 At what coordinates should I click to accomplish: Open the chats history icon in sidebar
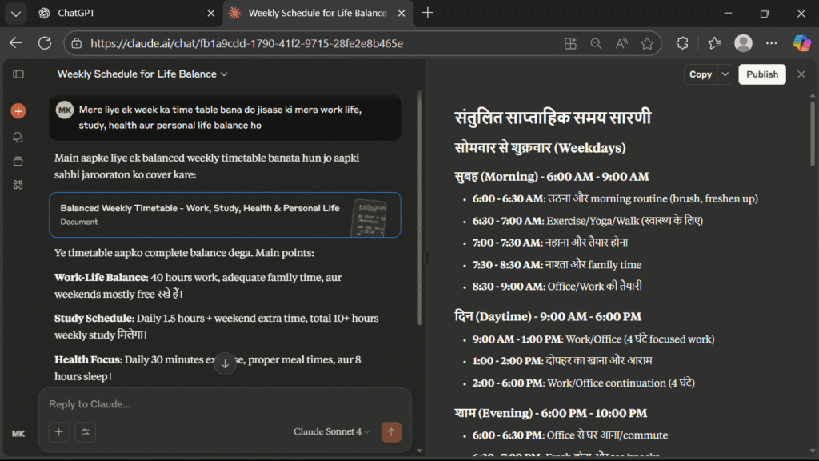[18, 137]
